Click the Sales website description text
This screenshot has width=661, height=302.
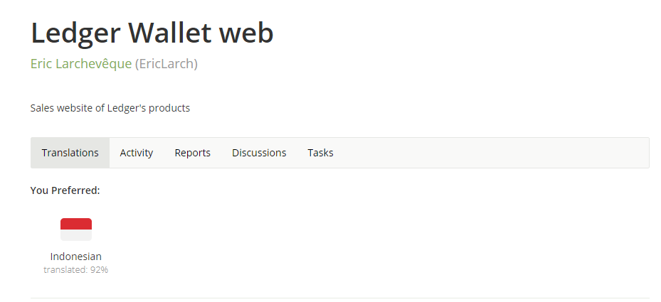click(110, 108)
